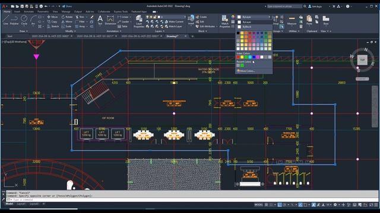Click the Undo arrow in quick access toolbar
Image resolution: width=380 pixels, height=213 pixels.
46,7
